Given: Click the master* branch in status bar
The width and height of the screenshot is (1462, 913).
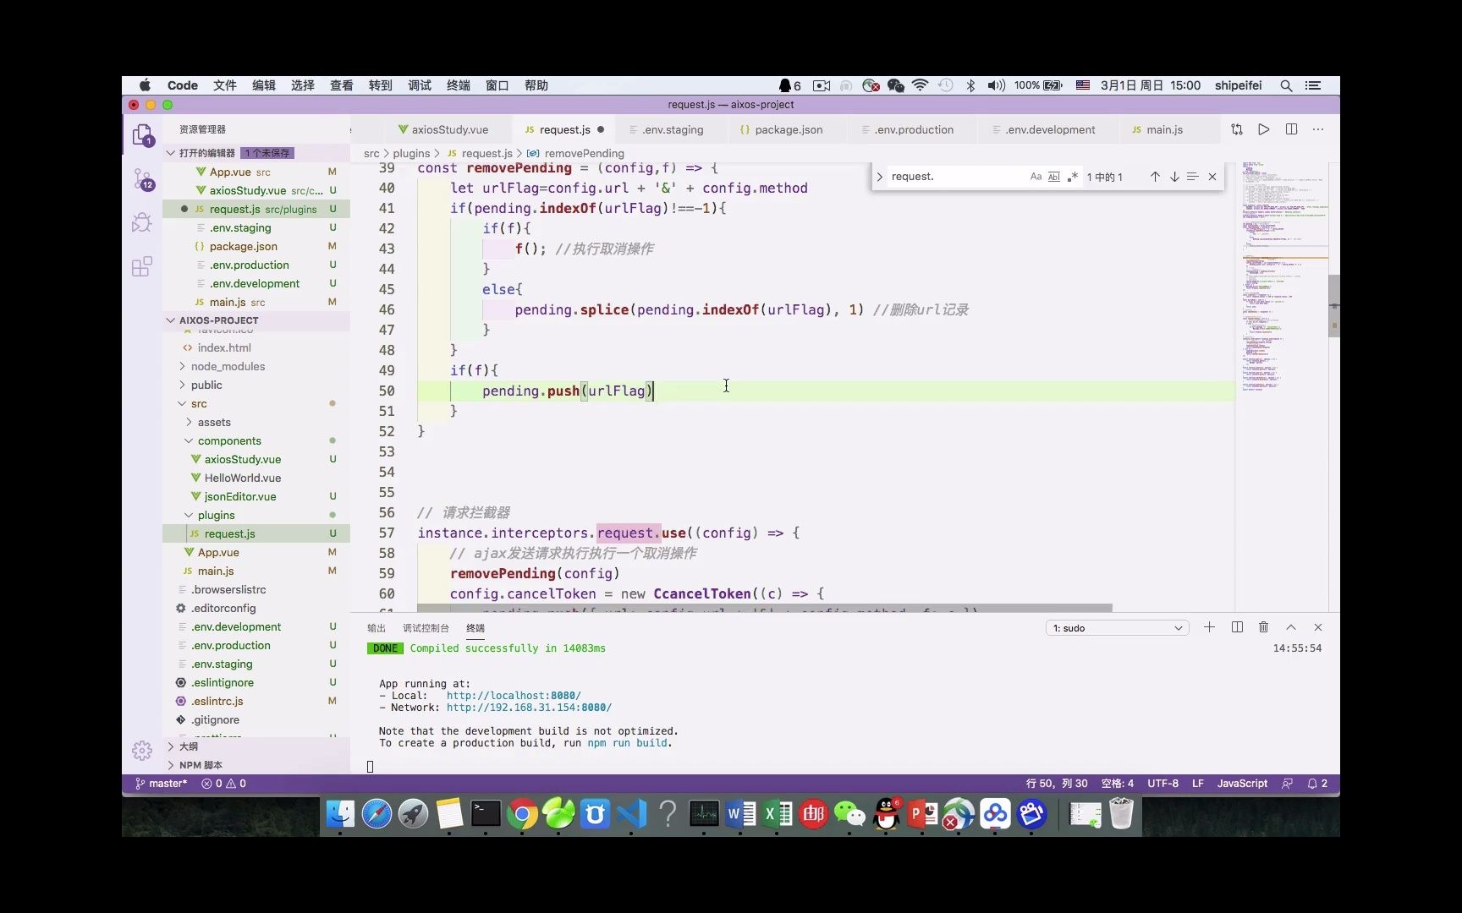Looking at the screenshot, I should point(161,784).
